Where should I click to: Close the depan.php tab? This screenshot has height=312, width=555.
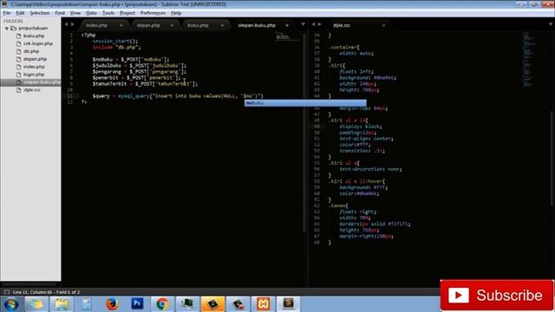(172, 25)
